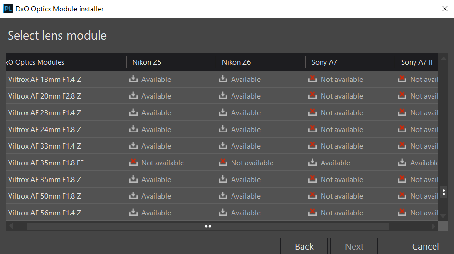Screen dimensions: 454x254
Task: Select the Viltrox AF 23mm F1.4 Z row
Action: [222, 112]
